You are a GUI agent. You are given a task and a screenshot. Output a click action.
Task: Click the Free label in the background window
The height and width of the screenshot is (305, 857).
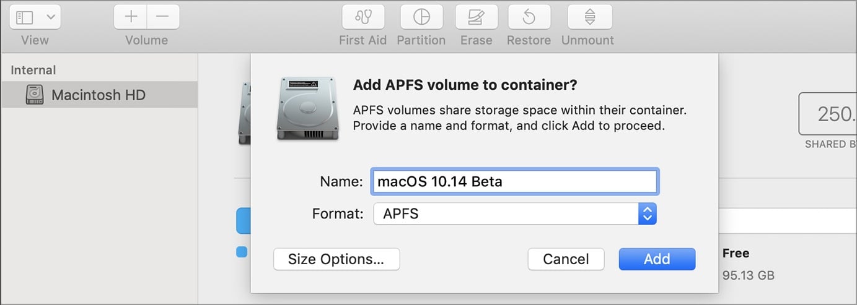(736, 253)
